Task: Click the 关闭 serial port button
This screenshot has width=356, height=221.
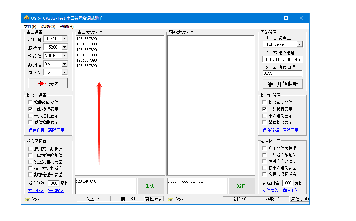Action: [x=48, y=84]
